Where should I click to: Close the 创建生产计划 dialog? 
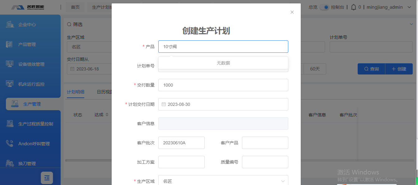point(292,12)
